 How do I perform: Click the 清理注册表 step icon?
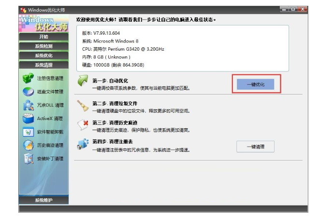click(83, 144)
